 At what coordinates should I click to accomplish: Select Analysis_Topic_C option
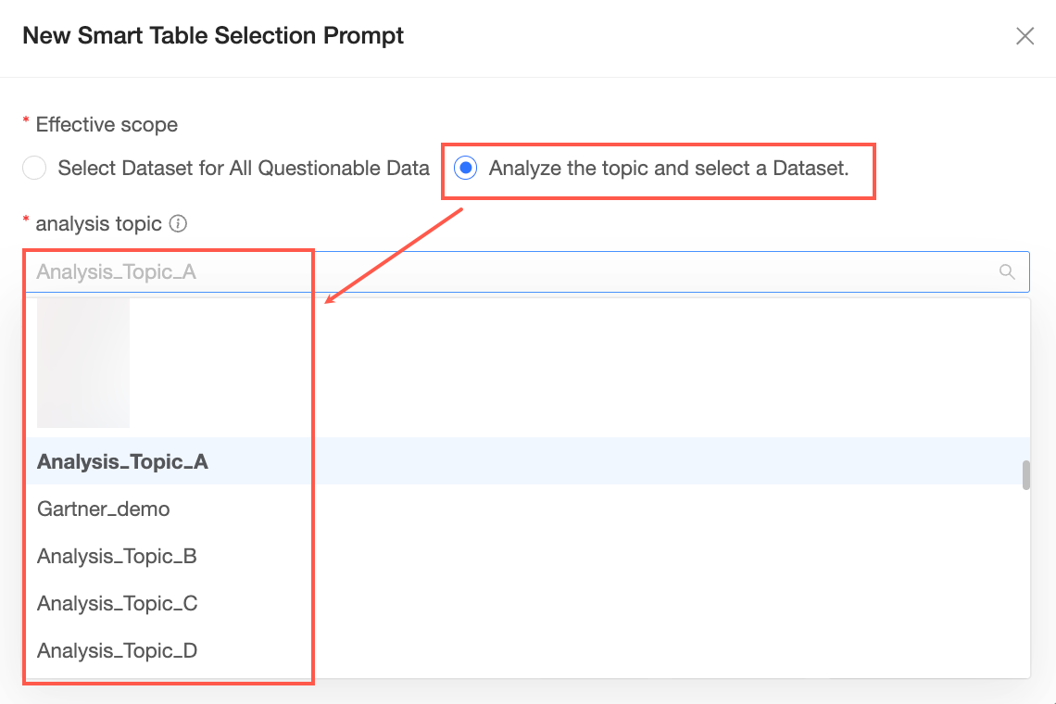[x=527, y=603]
